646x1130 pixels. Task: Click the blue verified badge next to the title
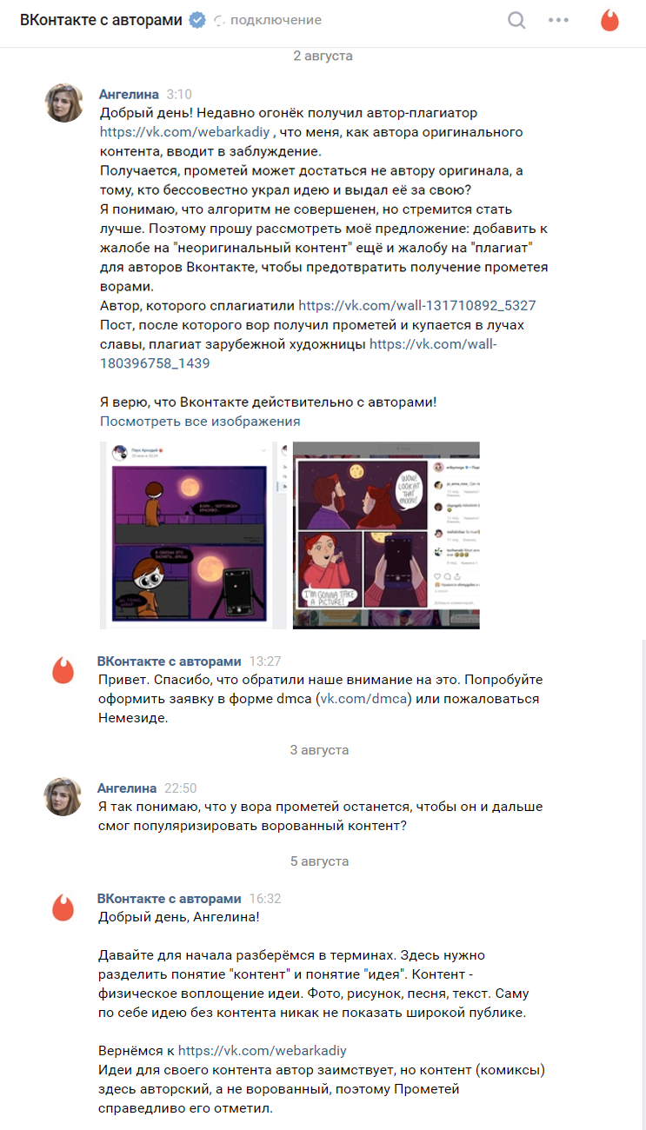(198, 20)
